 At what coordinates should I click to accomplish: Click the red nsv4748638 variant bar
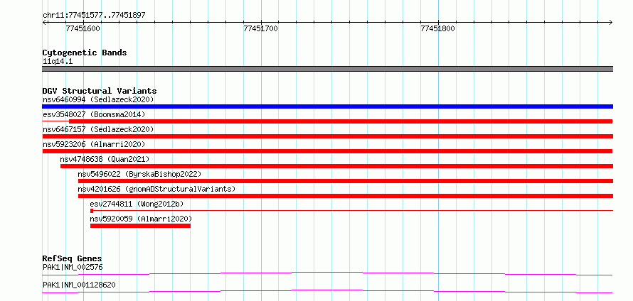click(x=336, y=166)
